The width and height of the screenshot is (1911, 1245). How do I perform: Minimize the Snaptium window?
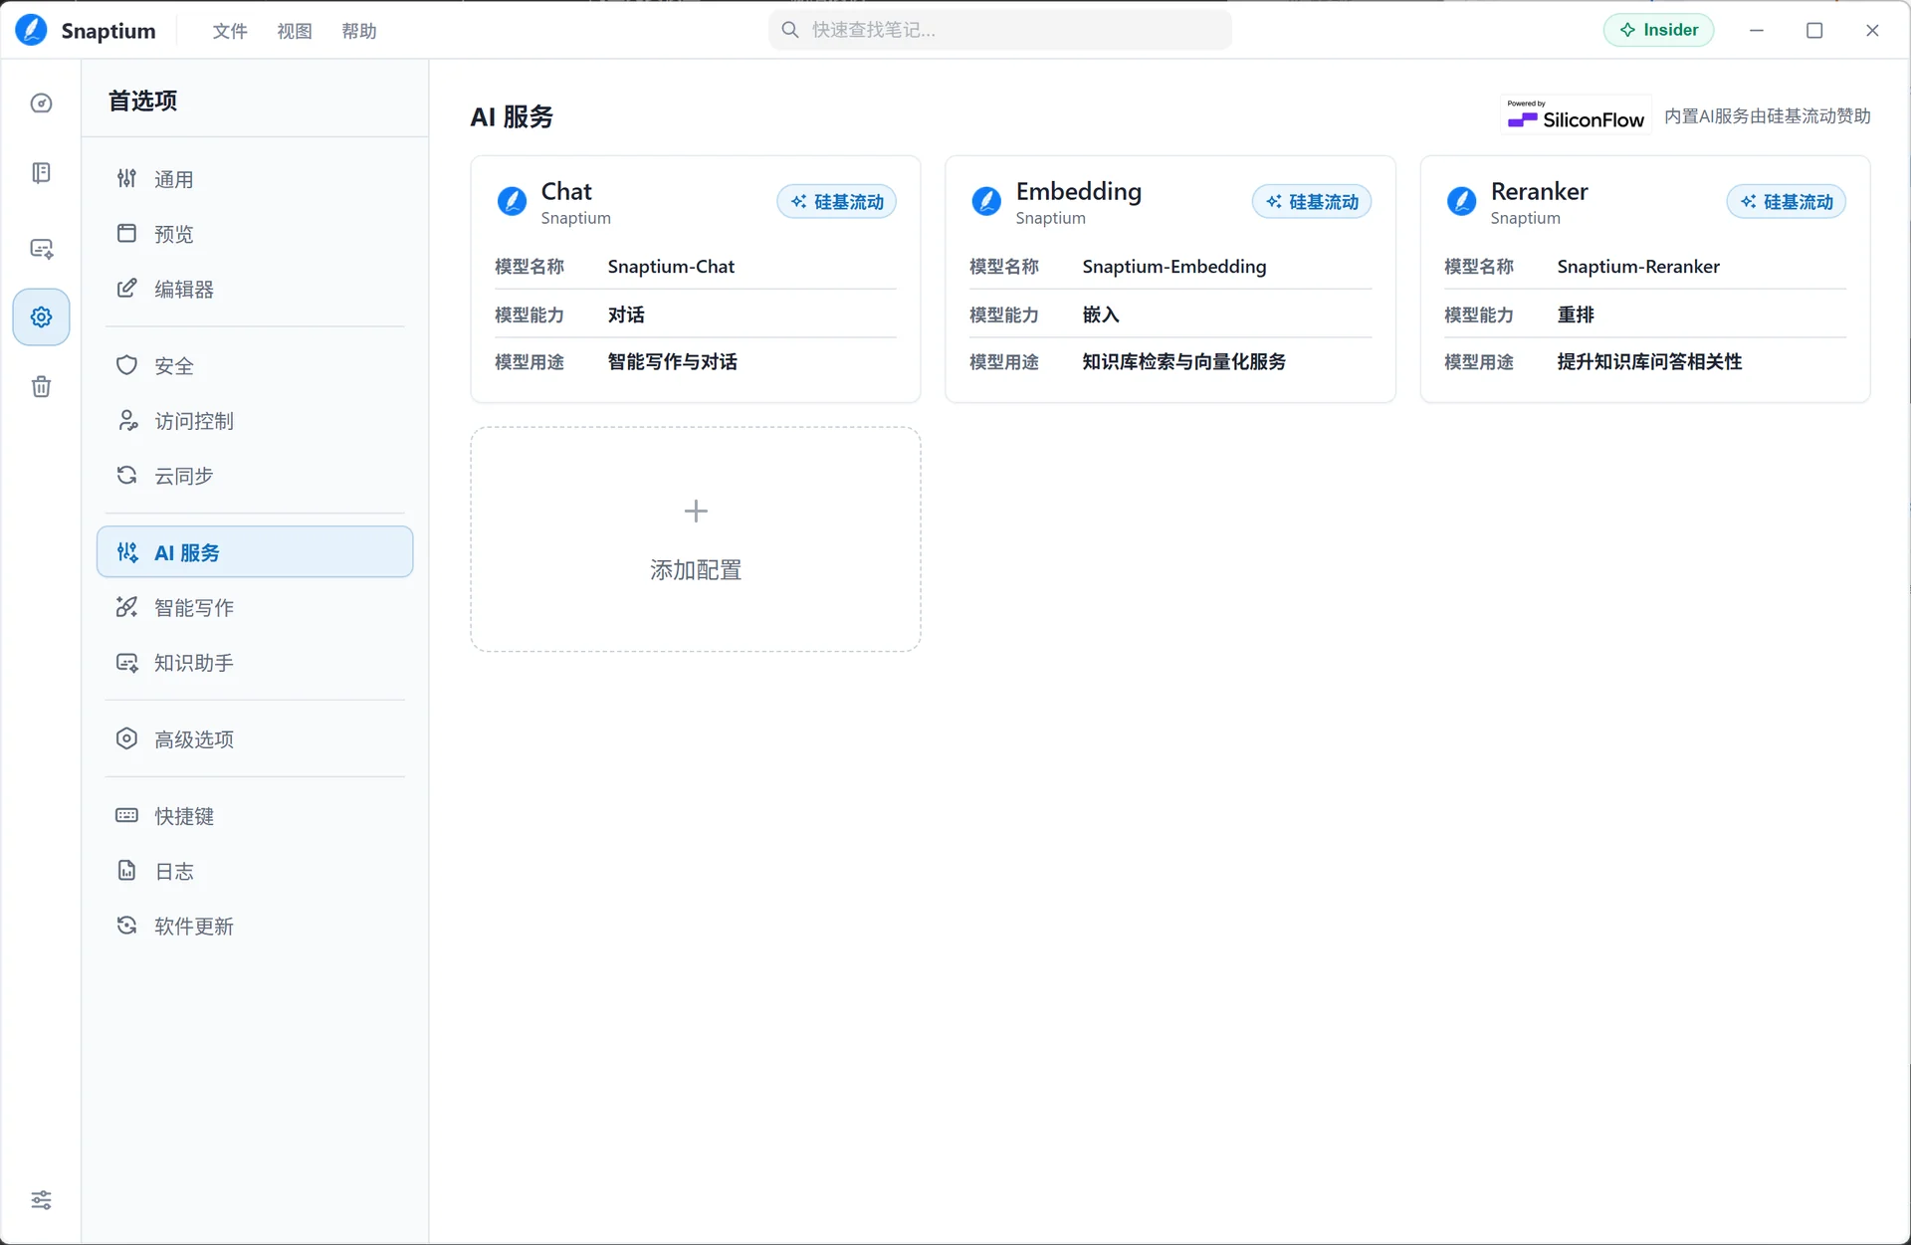coord(1757,30)
